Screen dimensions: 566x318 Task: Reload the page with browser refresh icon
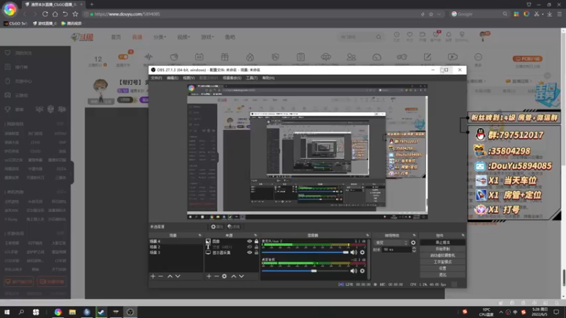45,14
